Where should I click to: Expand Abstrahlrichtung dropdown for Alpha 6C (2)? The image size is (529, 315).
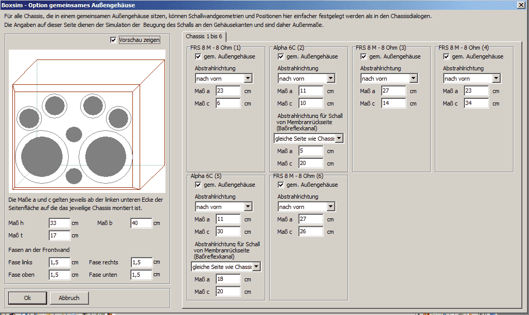(330, 79)
